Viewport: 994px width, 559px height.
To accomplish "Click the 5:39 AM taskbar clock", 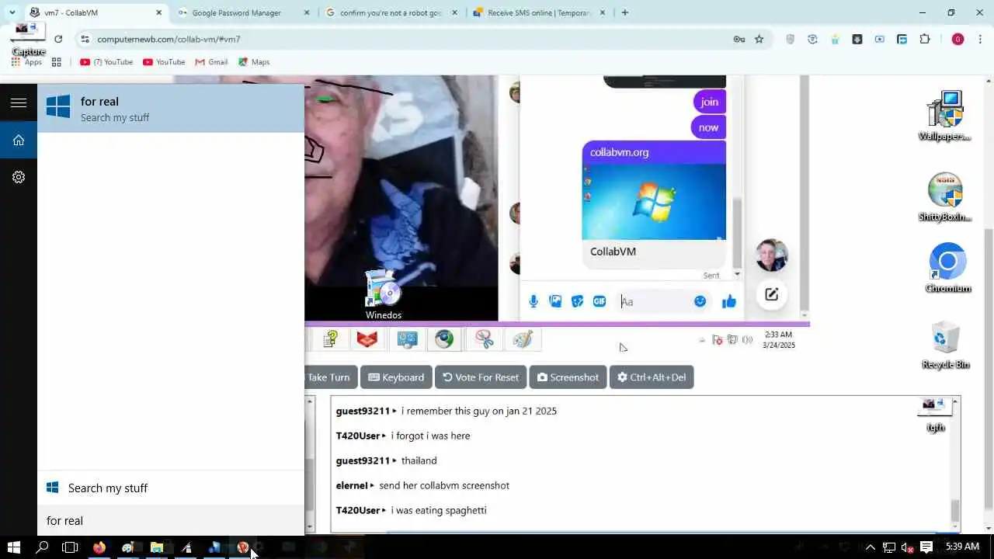I will coord(962,547).
